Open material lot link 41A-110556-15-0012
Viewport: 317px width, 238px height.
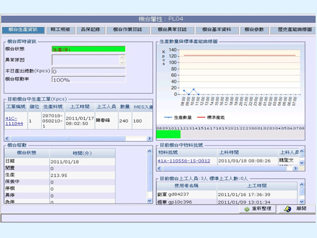coord(184,161)
